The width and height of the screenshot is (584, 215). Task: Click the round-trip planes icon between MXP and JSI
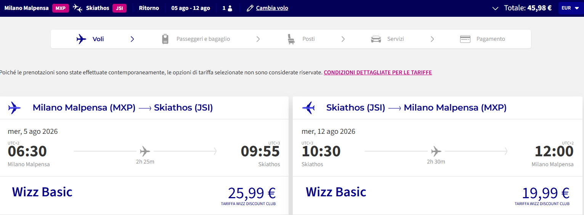coord(77,8)
